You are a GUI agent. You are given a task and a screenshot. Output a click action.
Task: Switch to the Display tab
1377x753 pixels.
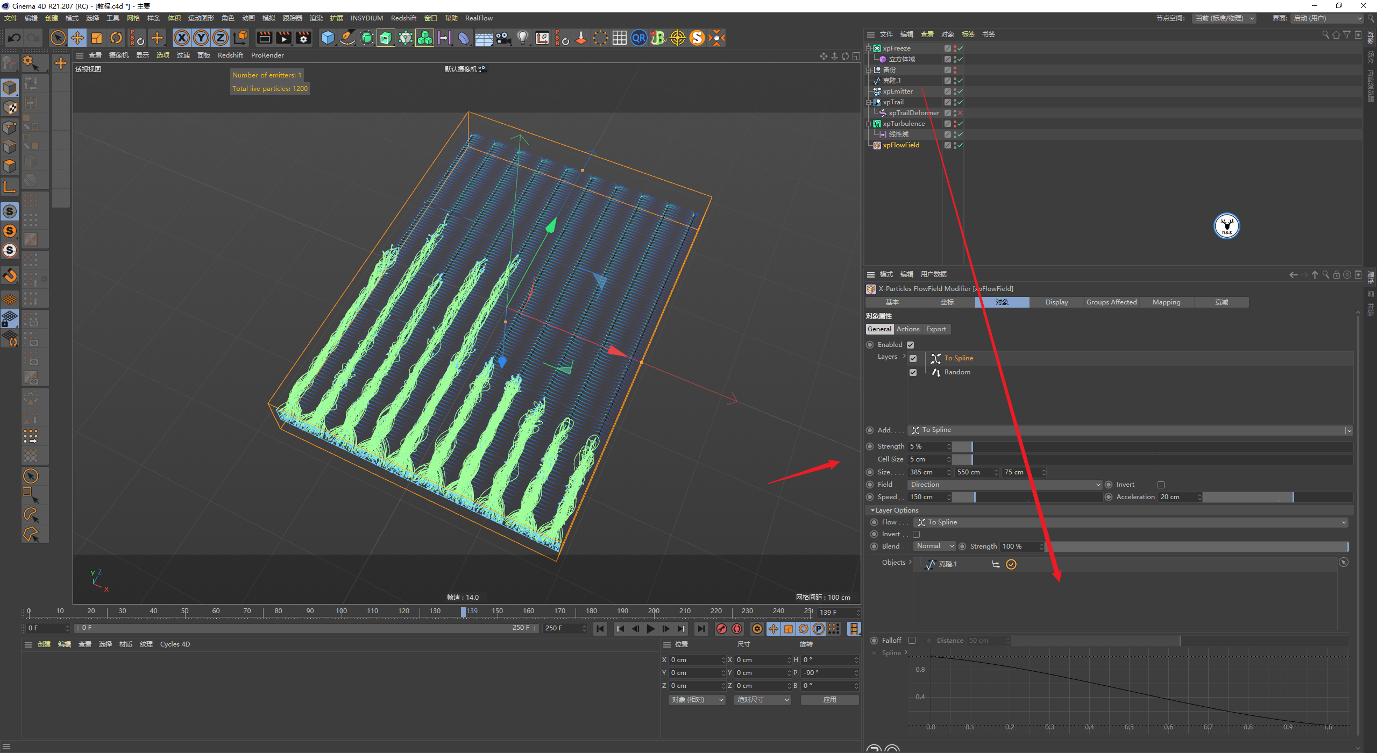click(x=1056, y=302)
